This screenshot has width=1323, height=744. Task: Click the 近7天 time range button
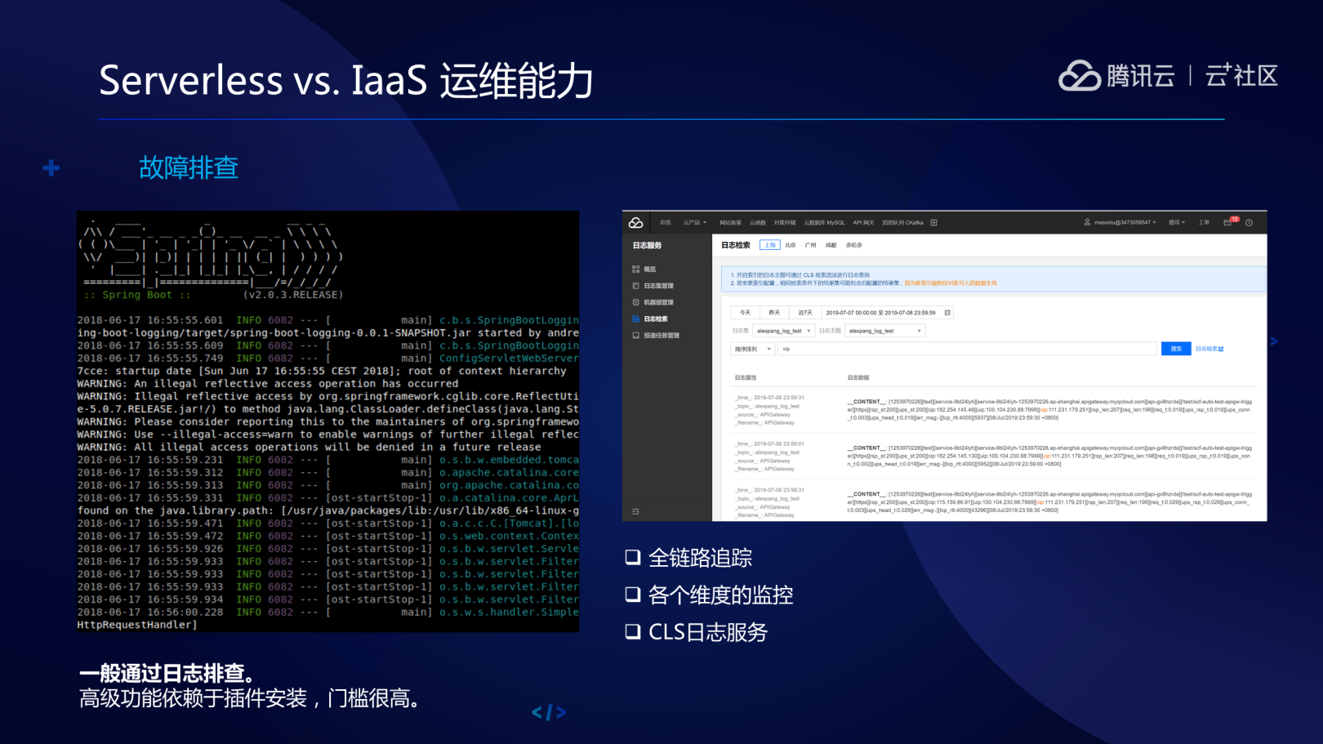(x=805, y=313)
